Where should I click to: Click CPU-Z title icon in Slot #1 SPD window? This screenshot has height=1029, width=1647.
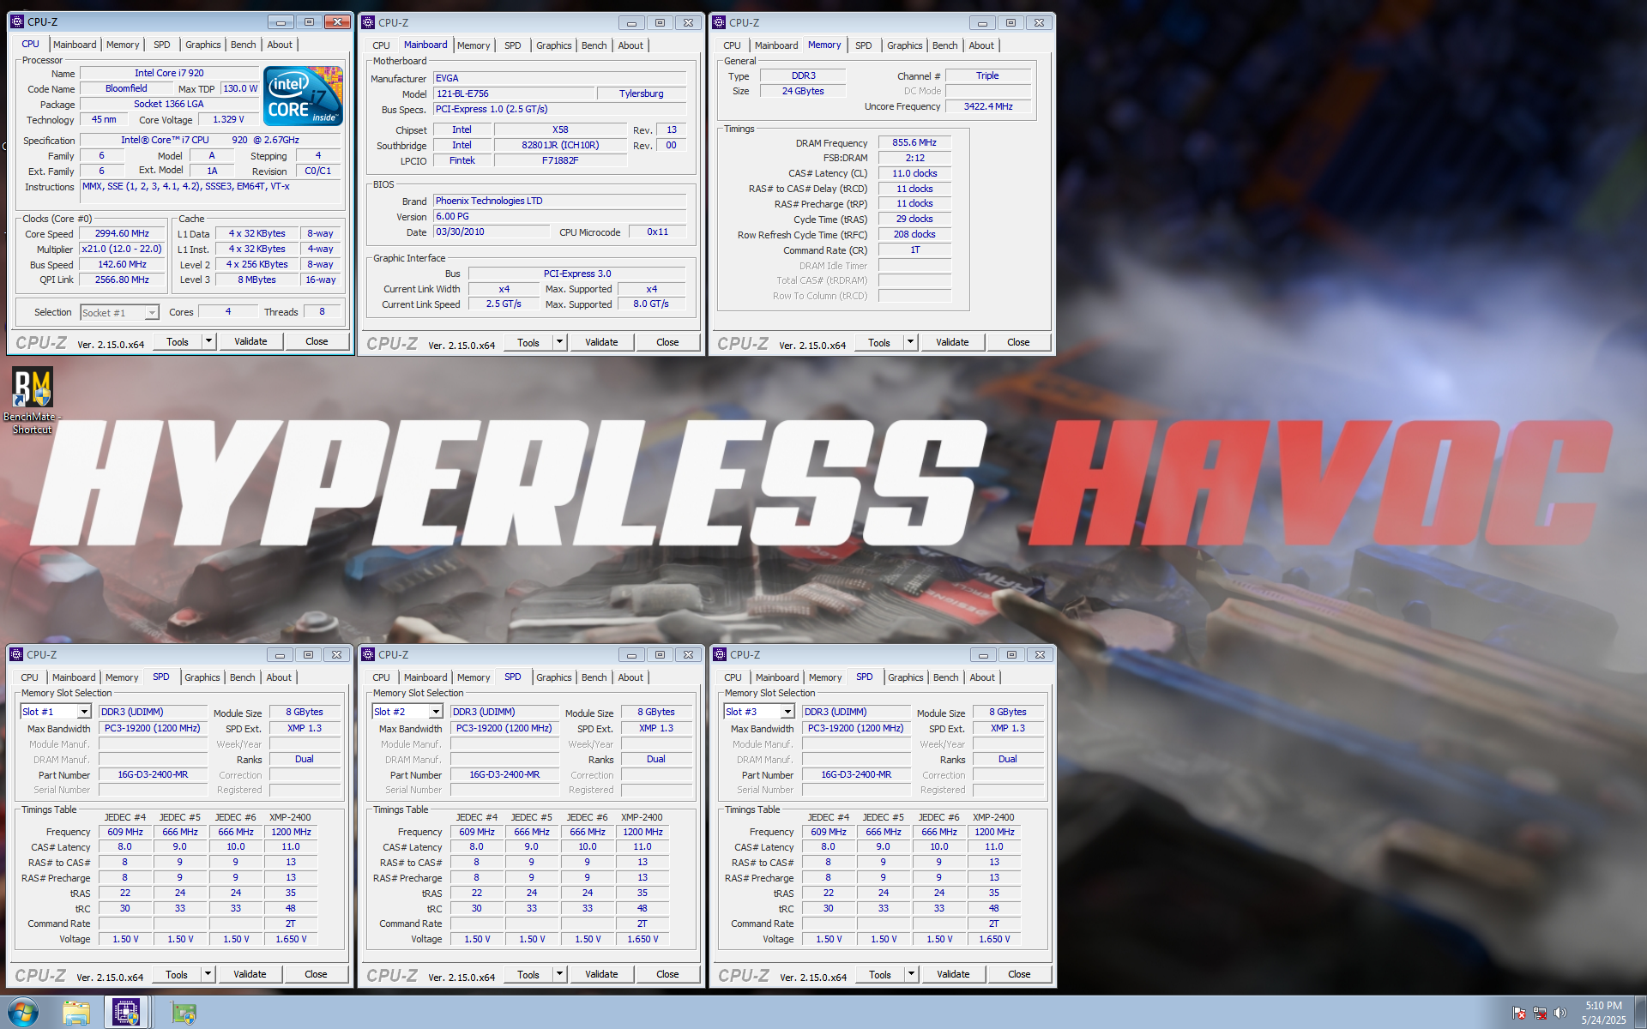16,654
